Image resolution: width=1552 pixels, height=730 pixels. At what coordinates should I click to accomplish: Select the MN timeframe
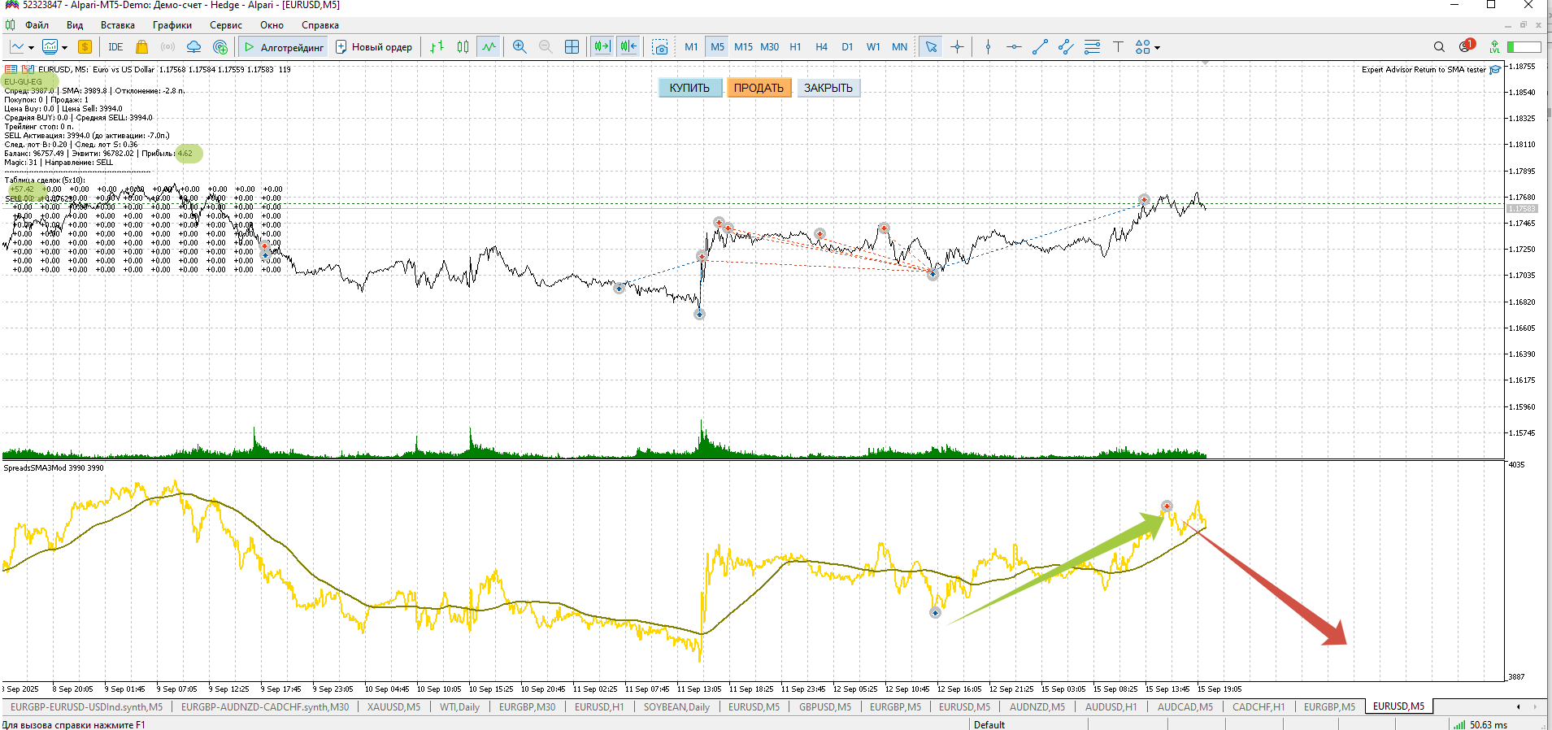pos(899,47)
